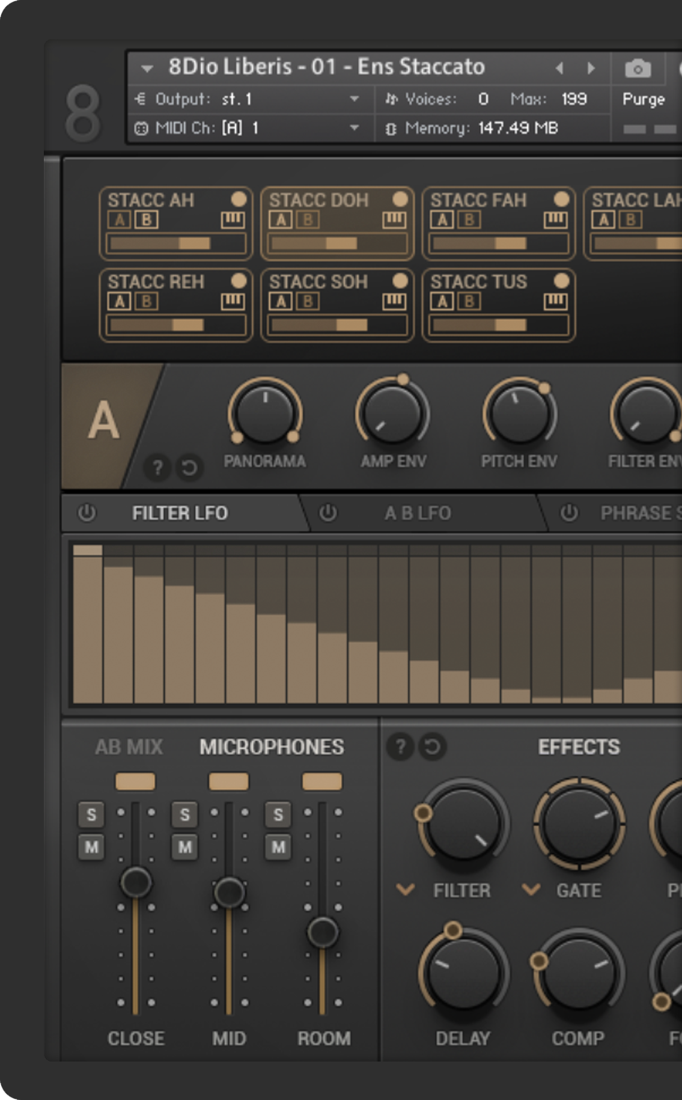The height and width of the screenshot is (1100, 682).
Task: Toggle Filter LFO power button
Action: (87, 513)
